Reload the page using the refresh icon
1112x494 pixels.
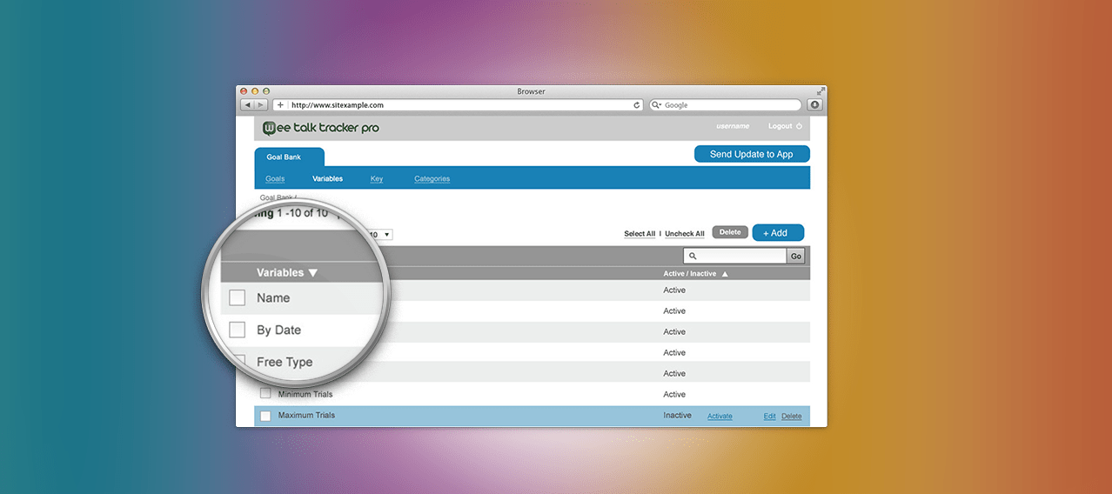click(x=637, y=105)
